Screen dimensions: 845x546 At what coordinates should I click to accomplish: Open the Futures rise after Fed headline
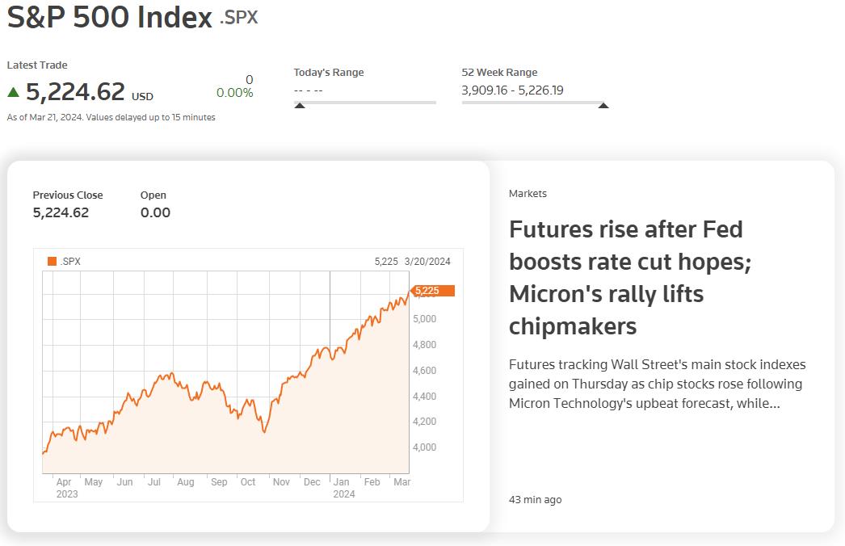tap(630, 278)
